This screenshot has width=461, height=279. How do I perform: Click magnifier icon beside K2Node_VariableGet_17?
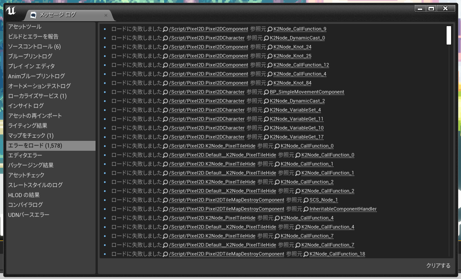coord(266,137)
